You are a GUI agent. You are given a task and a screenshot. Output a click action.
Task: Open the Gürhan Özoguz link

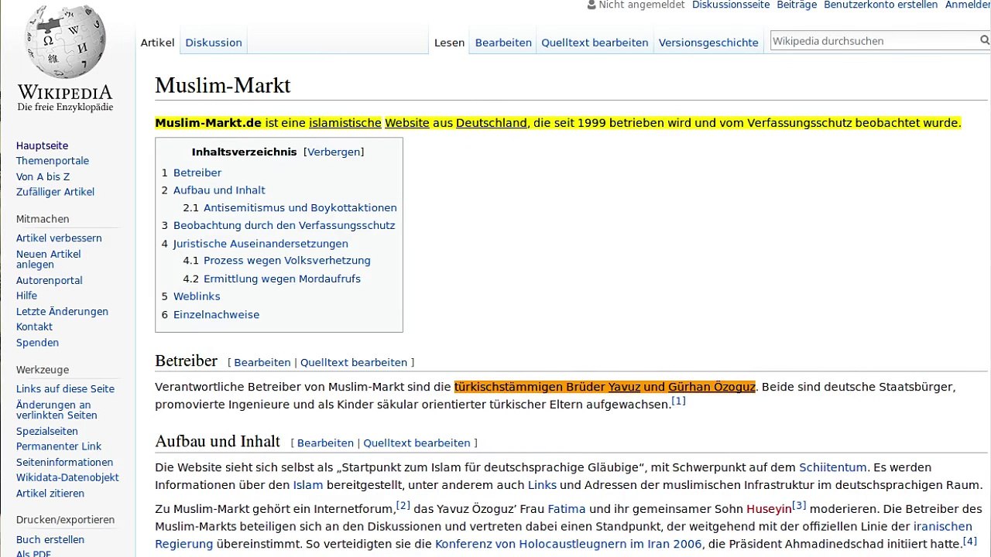click(x=712, y=387)
